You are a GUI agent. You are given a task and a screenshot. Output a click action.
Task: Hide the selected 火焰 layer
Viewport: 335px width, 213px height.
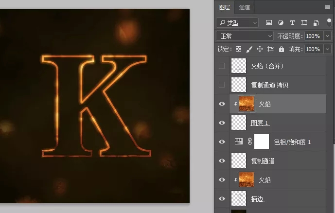(222, 104)
